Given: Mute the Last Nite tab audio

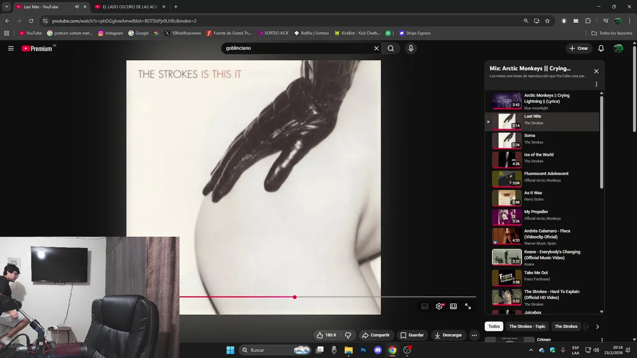Looking at the screenshot, I should click(x=77, y=7).
